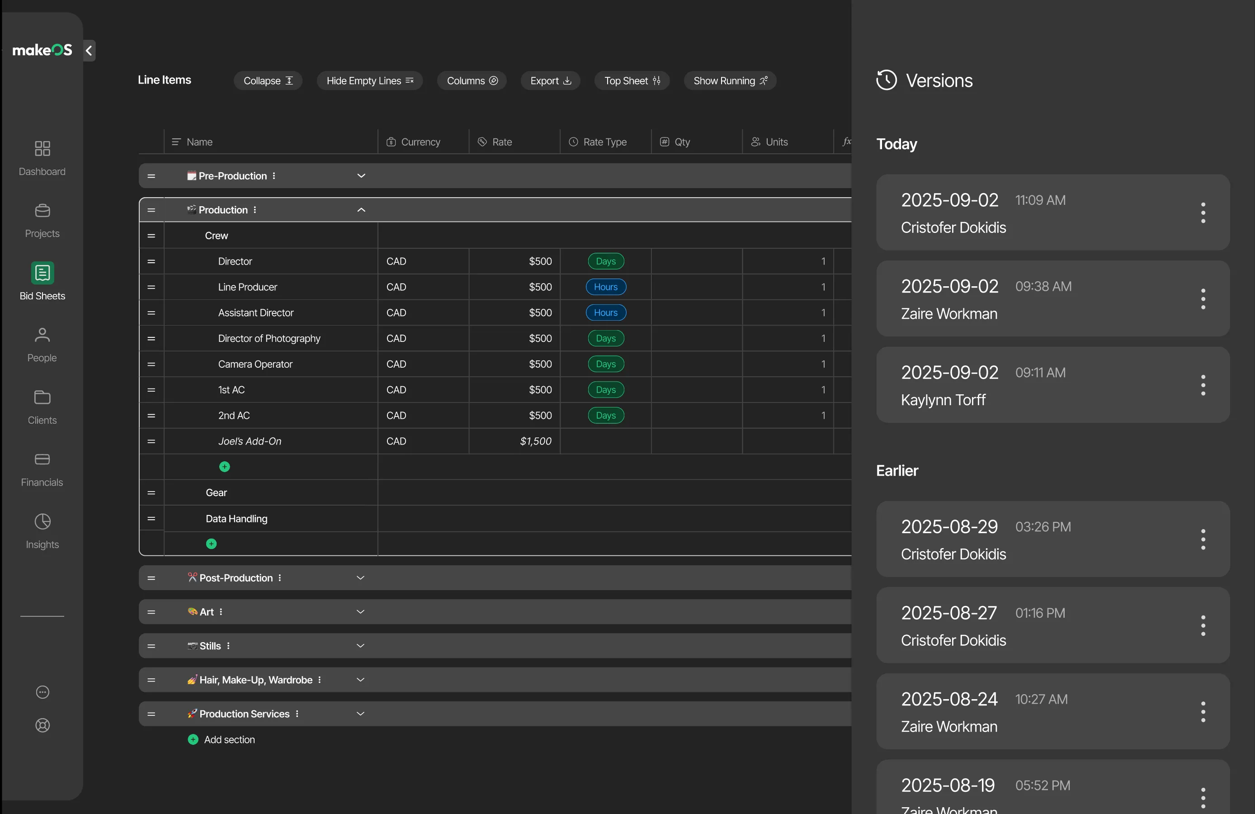Open the Post-Production section options menu
Screen dimensions: 1255x814
coord(279,577)
